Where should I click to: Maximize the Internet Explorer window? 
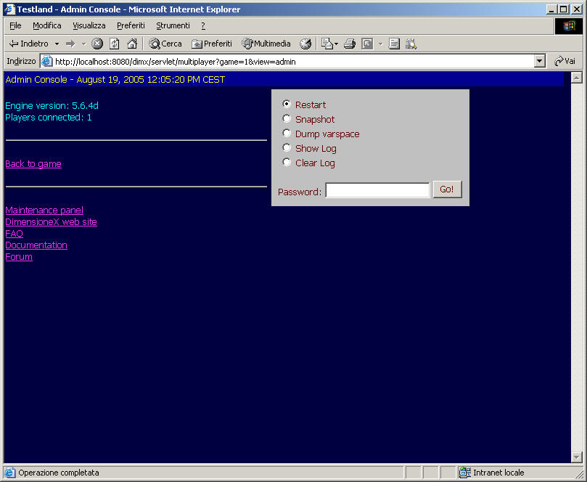pos(563,9)
